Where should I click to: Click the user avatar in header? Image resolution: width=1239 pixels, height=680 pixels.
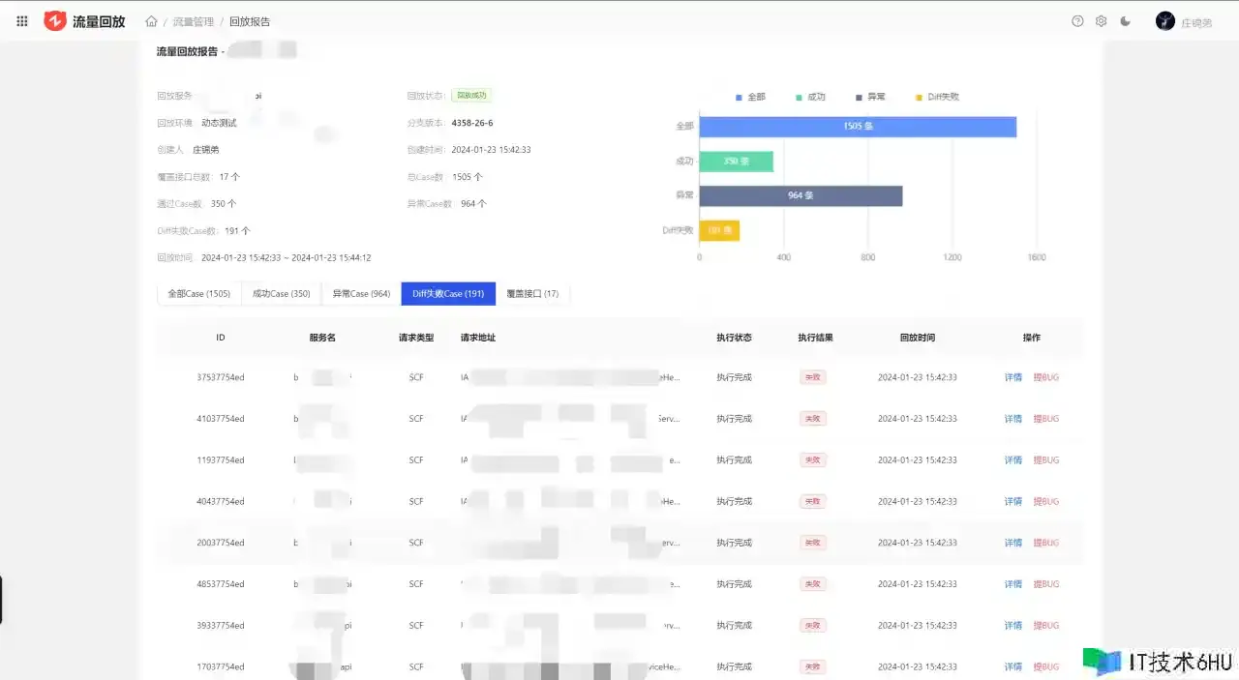point(1165,21)
